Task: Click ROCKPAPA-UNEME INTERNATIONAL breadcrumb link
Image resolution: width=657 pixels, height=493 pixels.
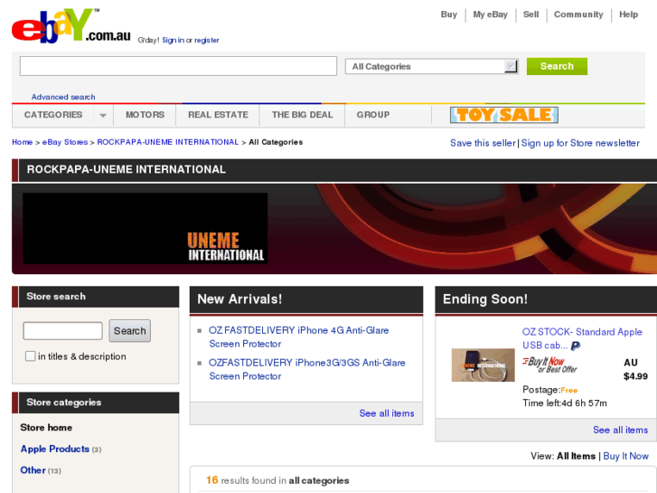Action: coord(167,142)
